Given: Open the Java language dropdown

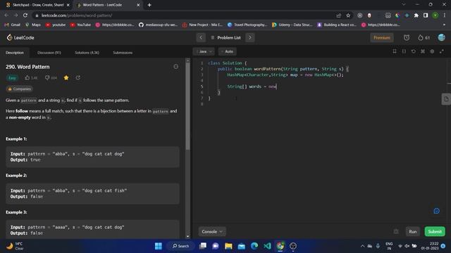Looking at the screenshot, I should [204, 51].
